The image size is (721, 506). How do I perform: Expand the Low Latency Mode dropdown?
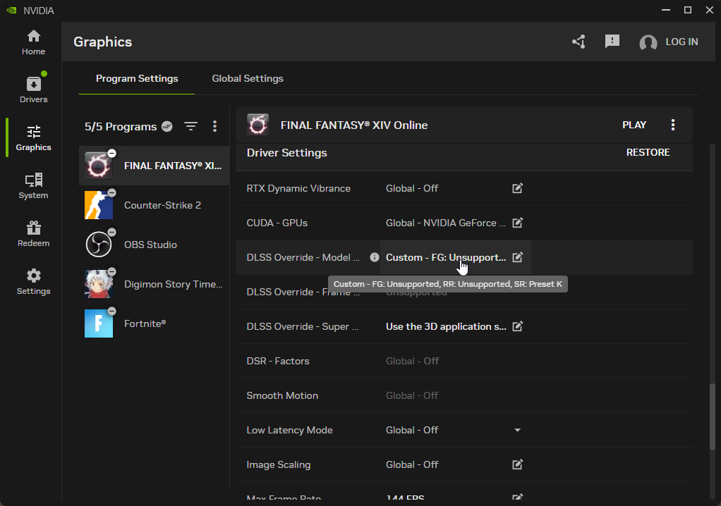click(x=517, y=430)
